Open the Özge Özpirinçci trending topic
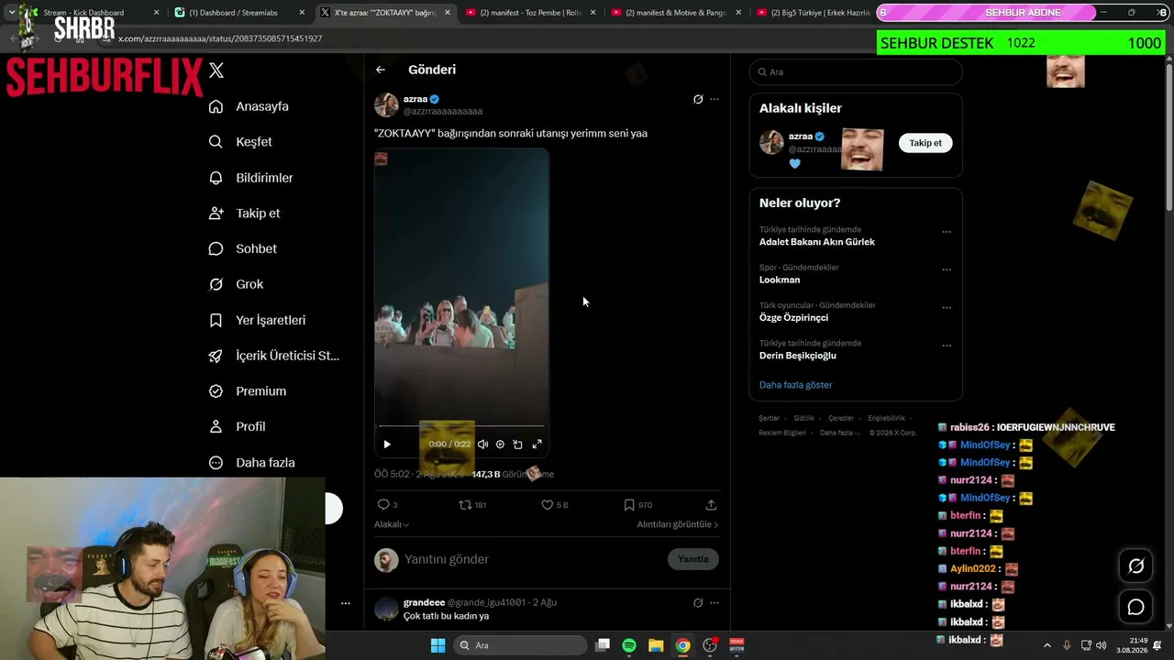 point(793,318)
